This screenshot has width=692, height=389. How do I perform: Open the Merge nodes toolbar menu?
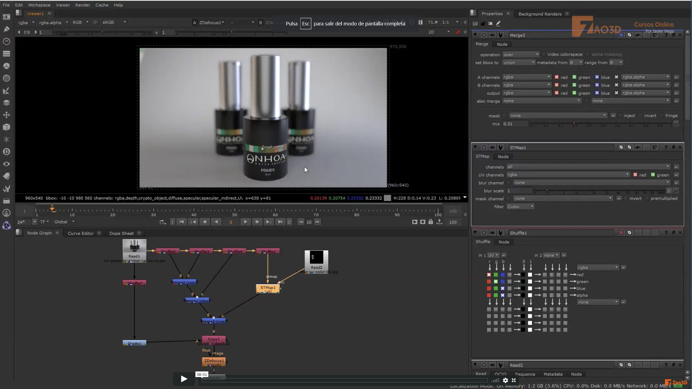[x=6, y=103]
